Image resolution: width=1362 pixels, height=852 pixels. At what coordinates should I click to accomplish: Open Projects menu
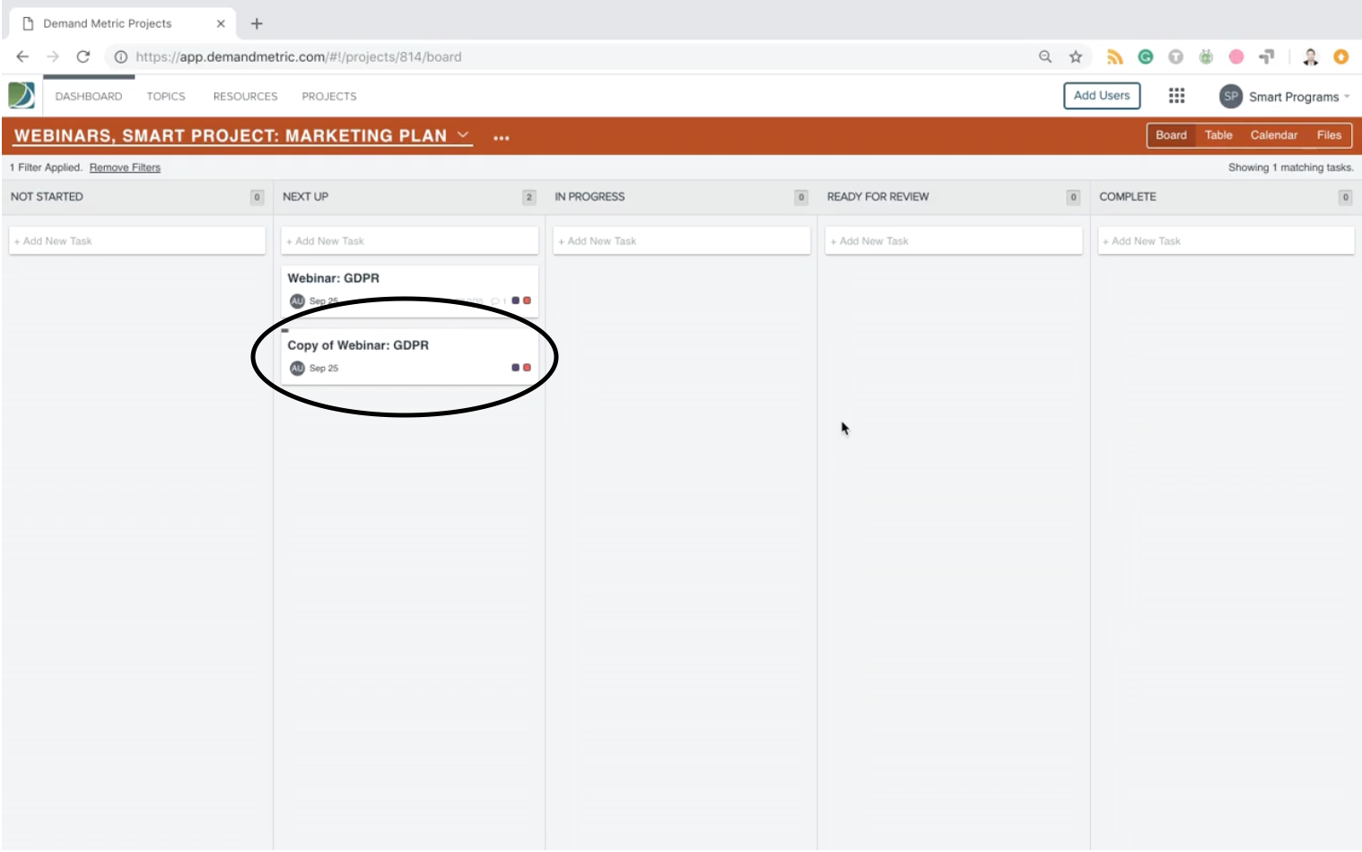click(x=329, y=96)
